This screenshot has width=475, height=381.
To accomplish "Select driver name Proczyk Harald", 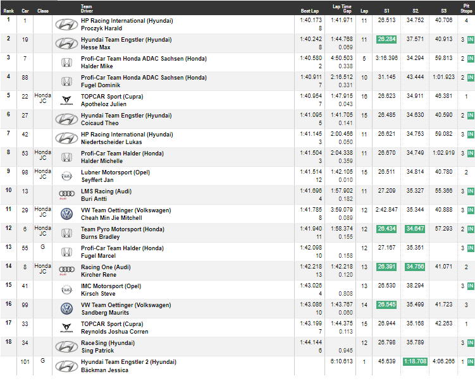I will click(x=101, y=28).
